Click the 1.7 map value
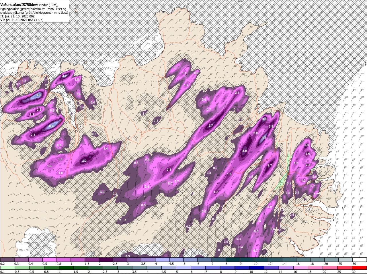This screenshot has width=367, height=274. tap(216, 192)
